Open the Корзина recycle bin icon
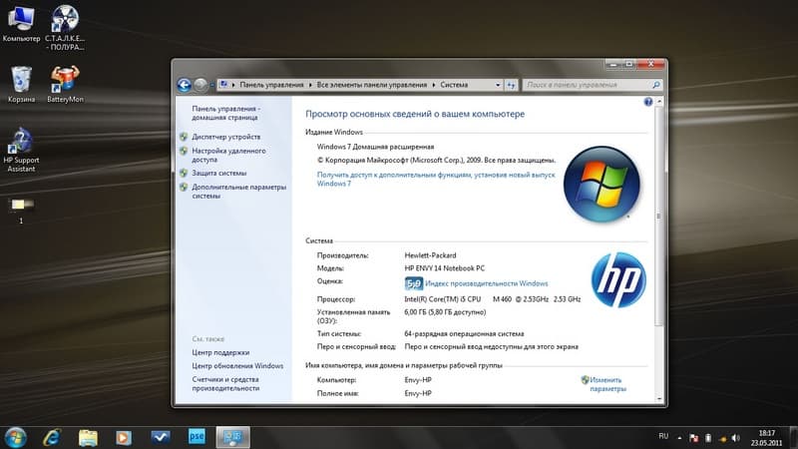Viewport: 798px width, 449px height. pos(21,84)
